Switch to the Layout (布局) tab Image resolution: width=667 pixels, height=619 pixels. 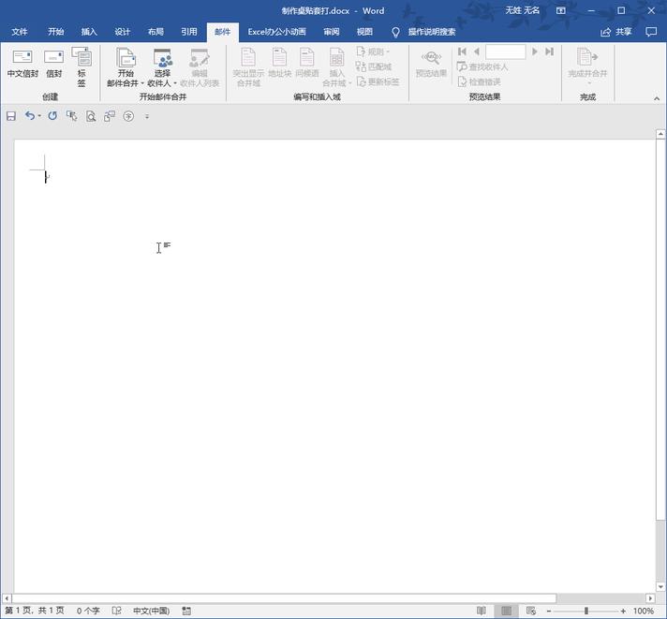(156, 32)
